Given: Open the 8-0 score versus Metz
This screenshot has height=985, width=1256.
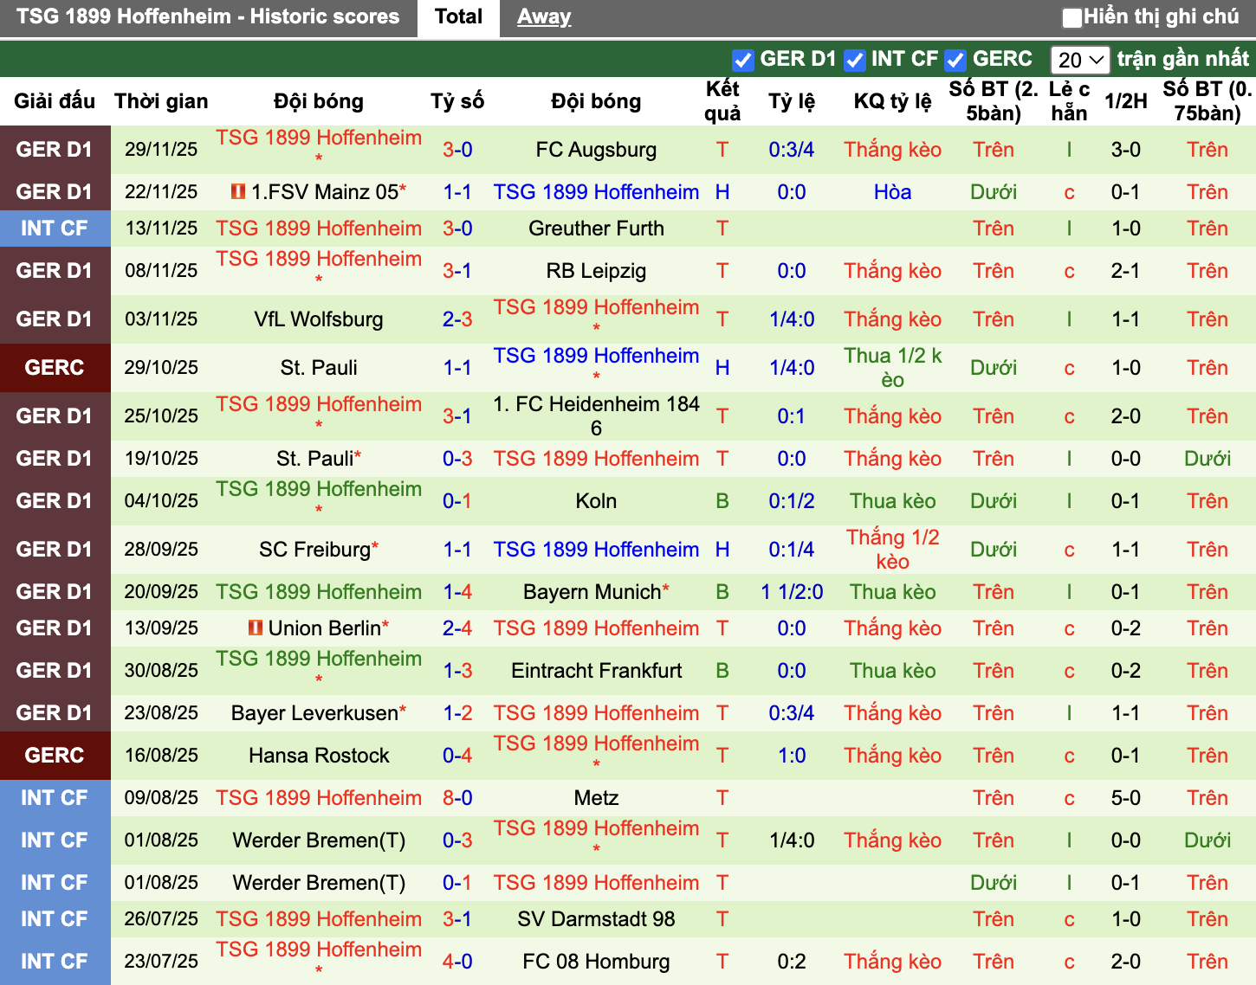Looking at the screenshot, I should click(457, 798).
